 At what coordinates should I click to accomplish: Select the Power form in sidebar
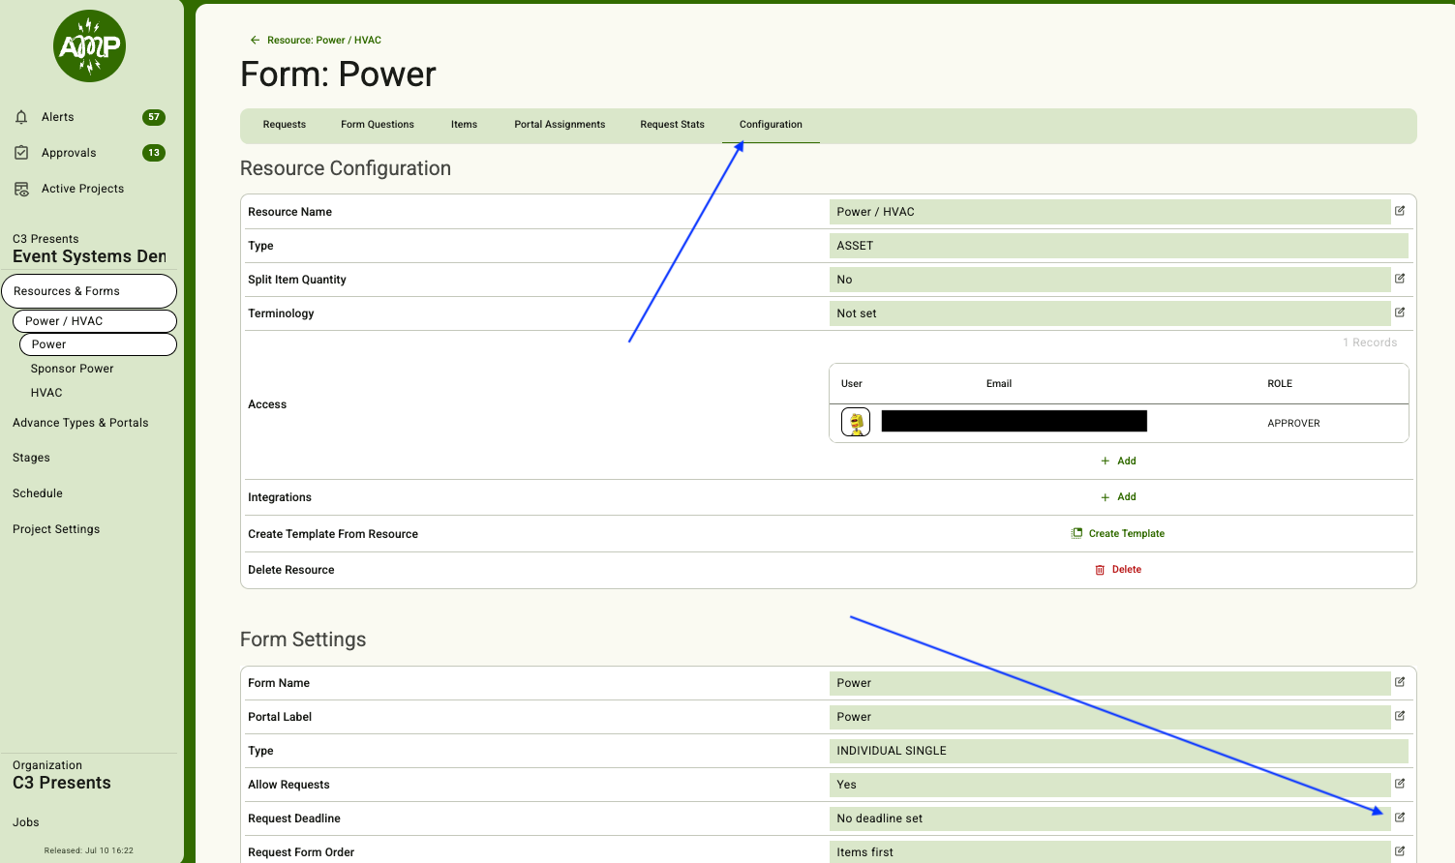(x=98, y=344)
